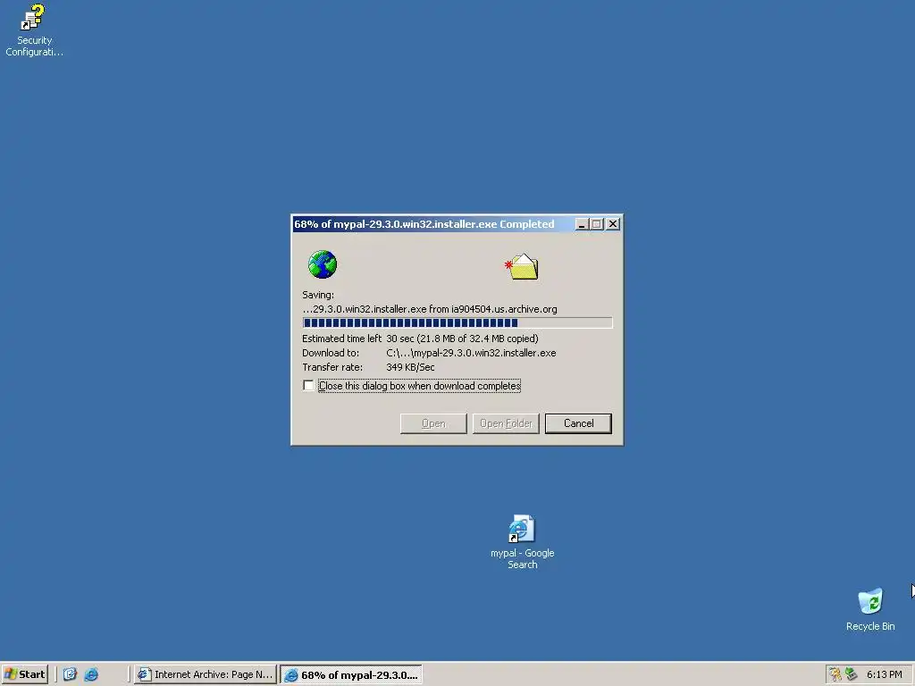Select the 68% of mypal taskbar button

click(x=350, y=674)
